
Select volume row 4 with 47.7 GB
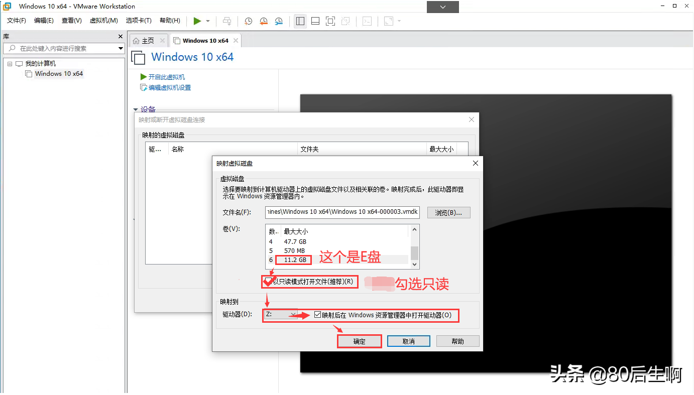pos(337,241)
